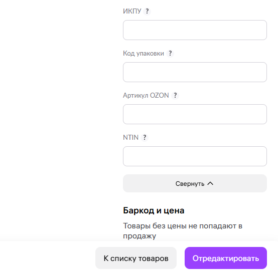Save changes with Отредактировать button

[x=226, y=258]
